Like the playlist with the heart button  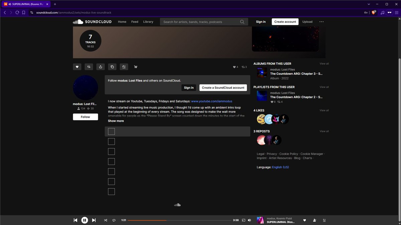coord(77,67)
